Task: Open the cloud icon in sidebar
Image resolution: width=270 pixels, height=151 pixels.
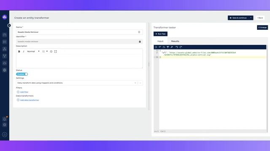Action: [5, 63]
